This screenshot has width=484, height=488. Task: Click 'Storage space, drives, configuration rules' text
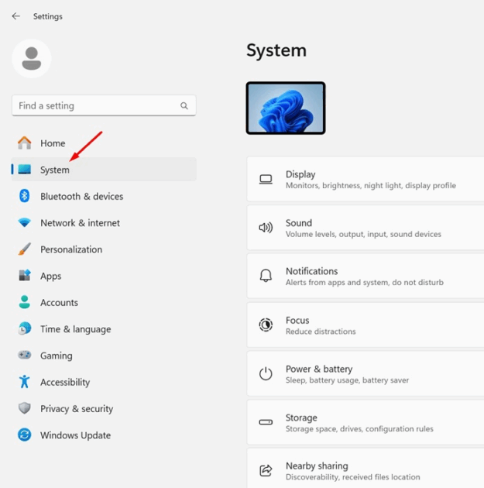coord(359,429)
